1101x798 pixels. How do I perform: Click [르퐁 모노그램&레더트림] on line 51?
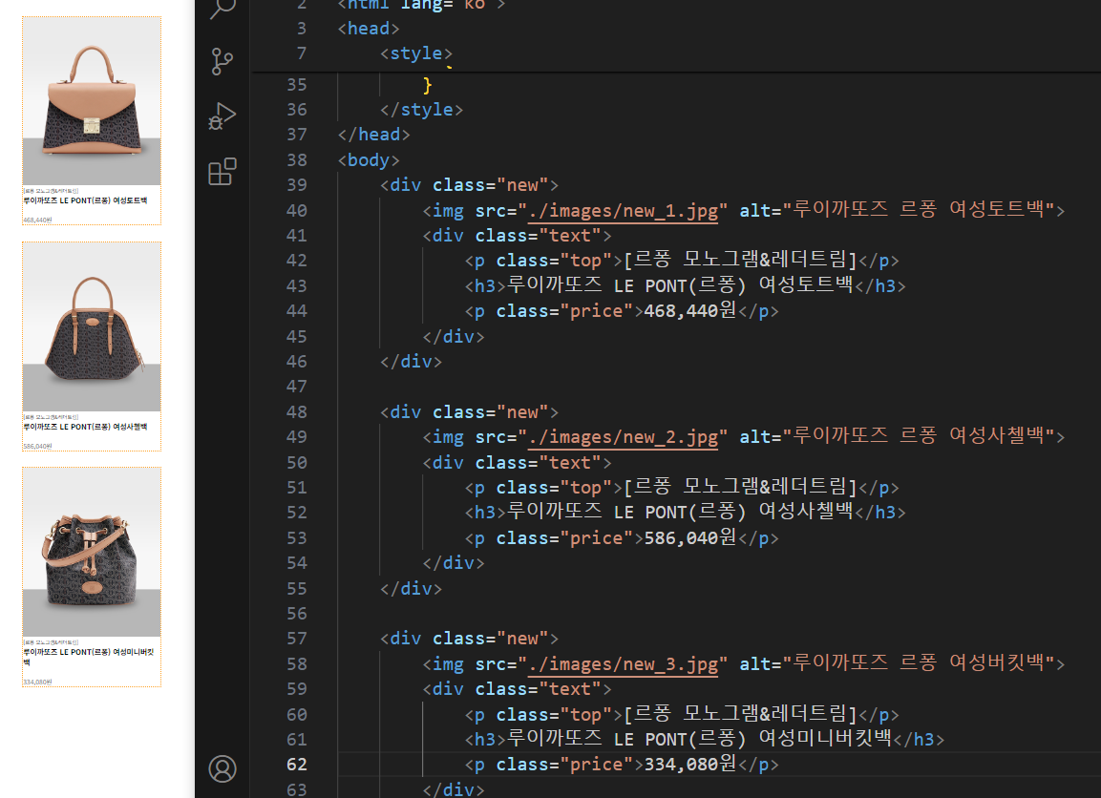pos(741,487)
